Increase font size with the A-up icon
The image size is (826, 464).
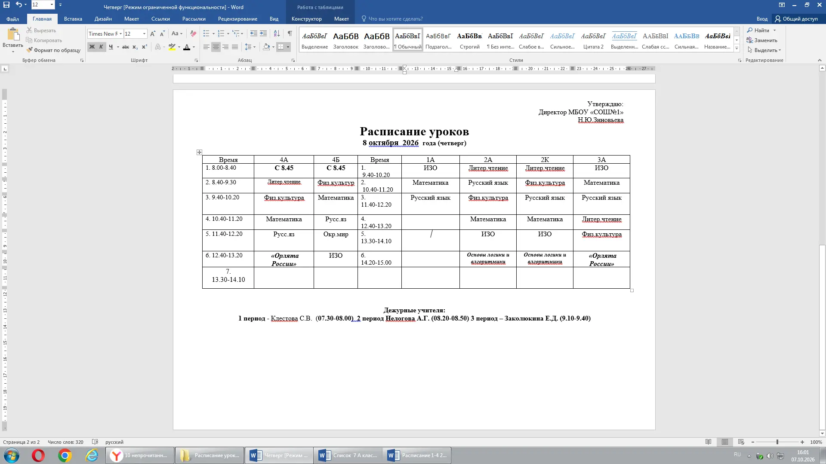tap(153, 34)
